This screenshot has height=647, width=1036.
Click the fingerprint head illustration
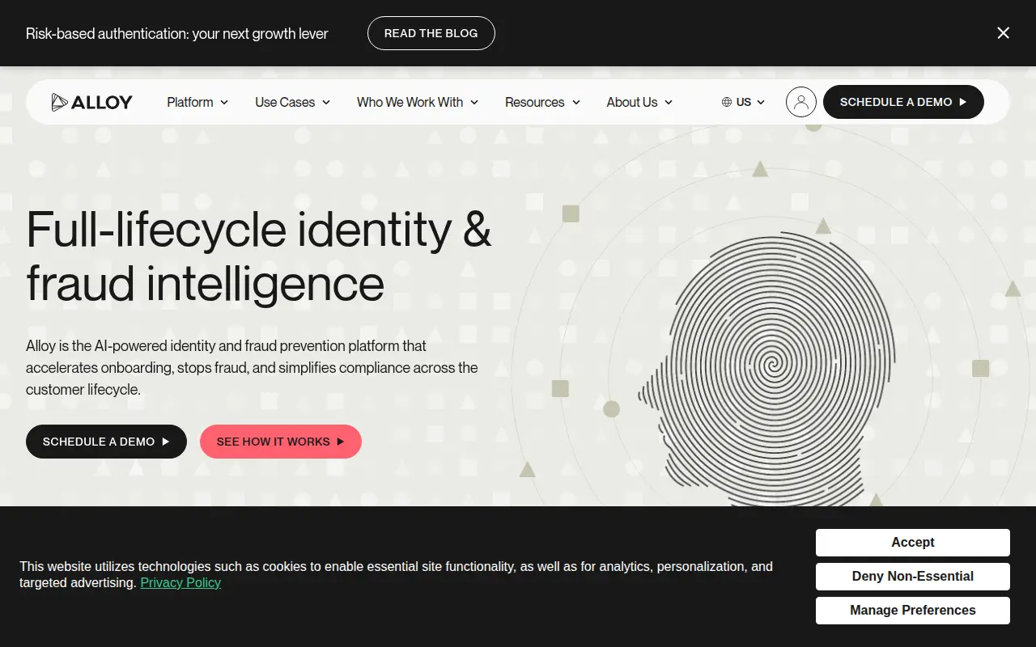(765, 370)
